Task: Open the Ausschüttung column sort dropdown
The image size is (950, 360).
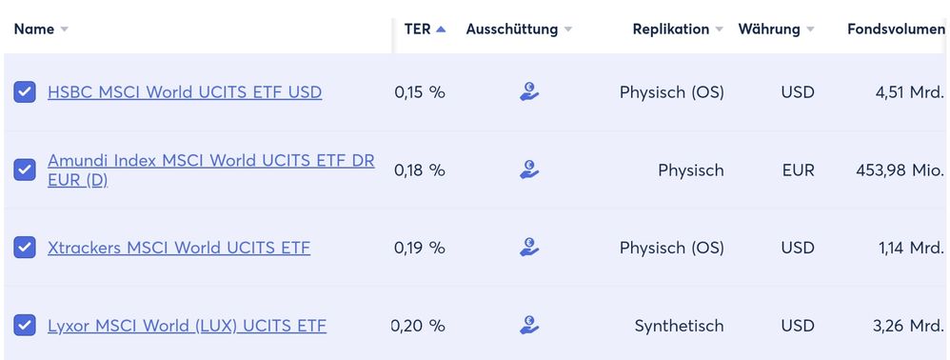Action: pos(567,30)
